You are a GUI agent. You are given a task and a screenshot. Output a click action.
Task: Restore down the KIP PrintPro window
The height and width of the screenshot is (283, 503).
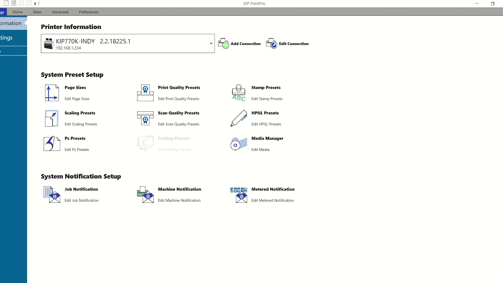click(493, 4)
